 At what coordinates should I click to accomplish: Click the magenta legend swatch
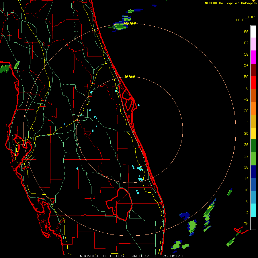[x=253, y=57]
